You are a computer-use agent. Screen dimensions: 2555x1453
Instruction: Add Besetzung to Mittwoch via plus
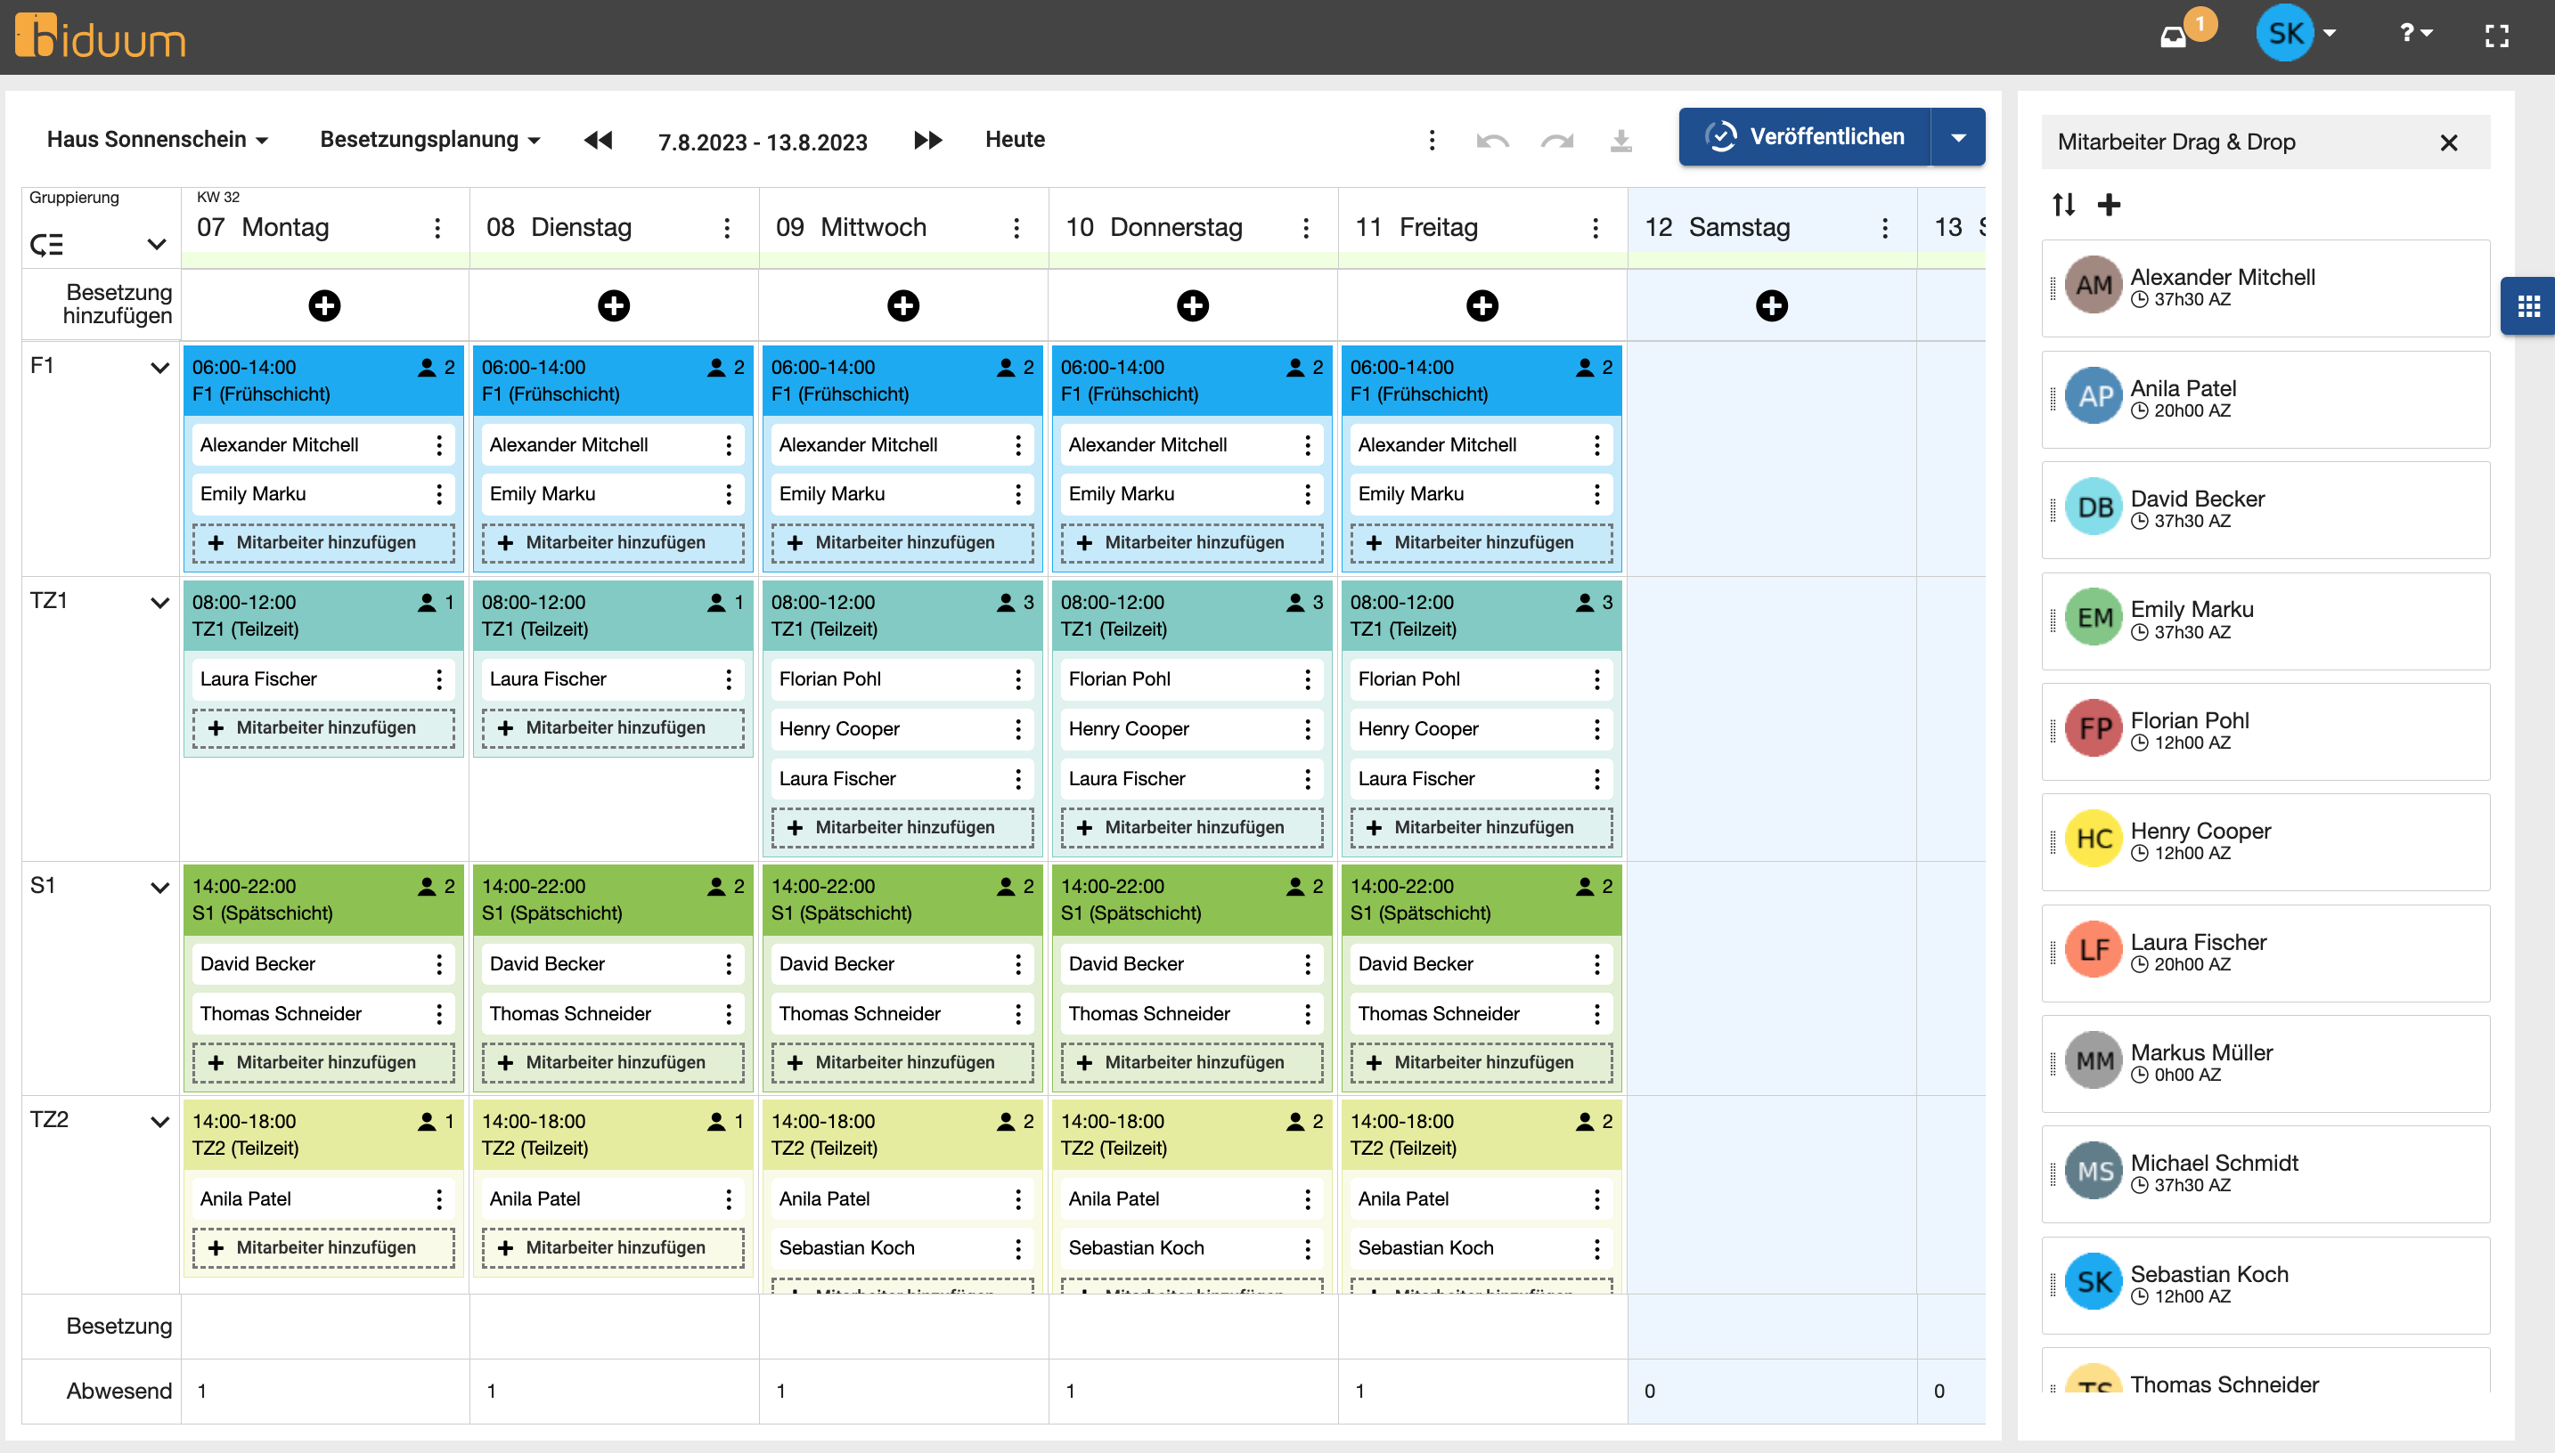point(902,306)
